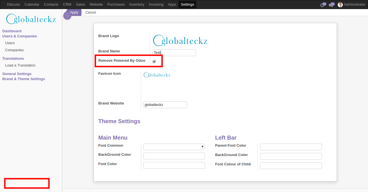The image size is (368, 192).
Task: Click the Remove Powered By Odoo label
Action: (122, 61)
